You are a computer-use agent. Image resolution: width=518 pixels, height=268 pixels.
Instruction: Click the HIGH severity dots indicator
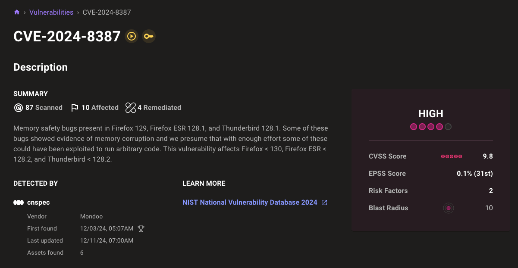[430, 127]
